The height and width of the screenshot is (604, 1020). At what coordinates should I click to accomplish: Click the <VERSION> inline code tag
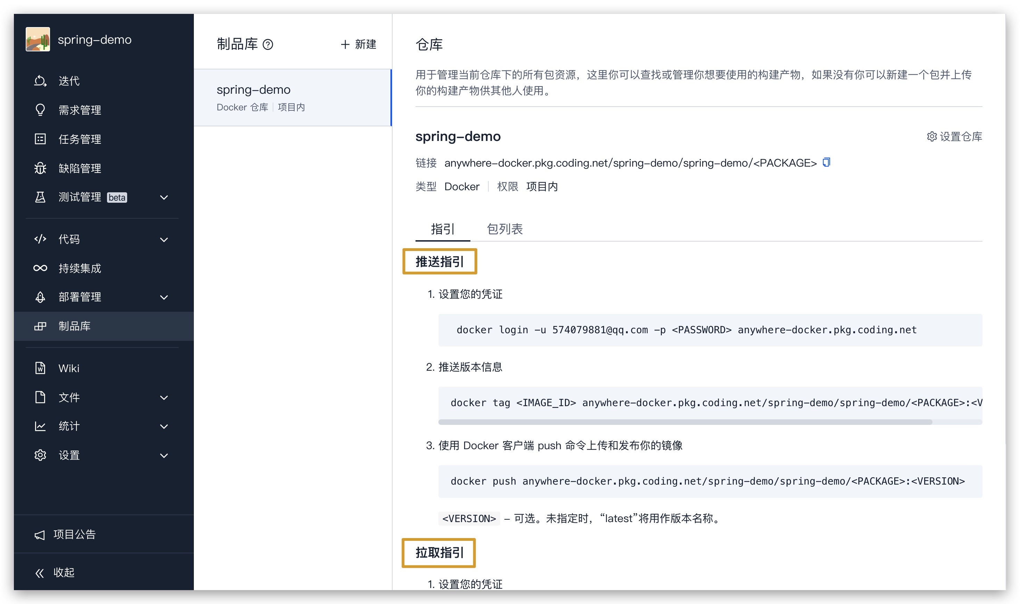pos(469,519)
